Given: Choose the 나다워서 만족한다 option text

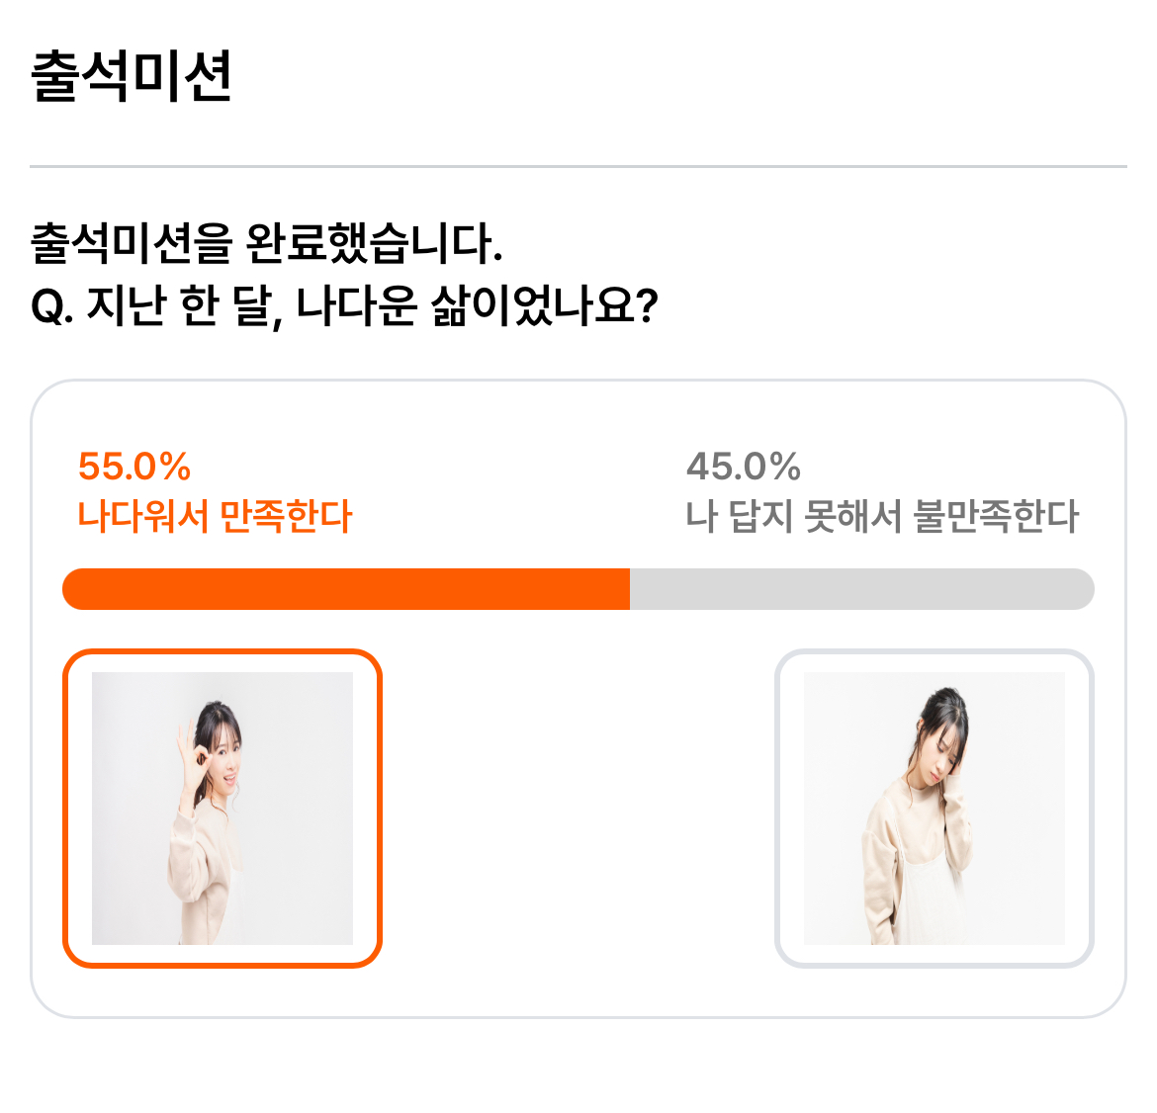Looking at the screenshot, I should click(215, 516).
